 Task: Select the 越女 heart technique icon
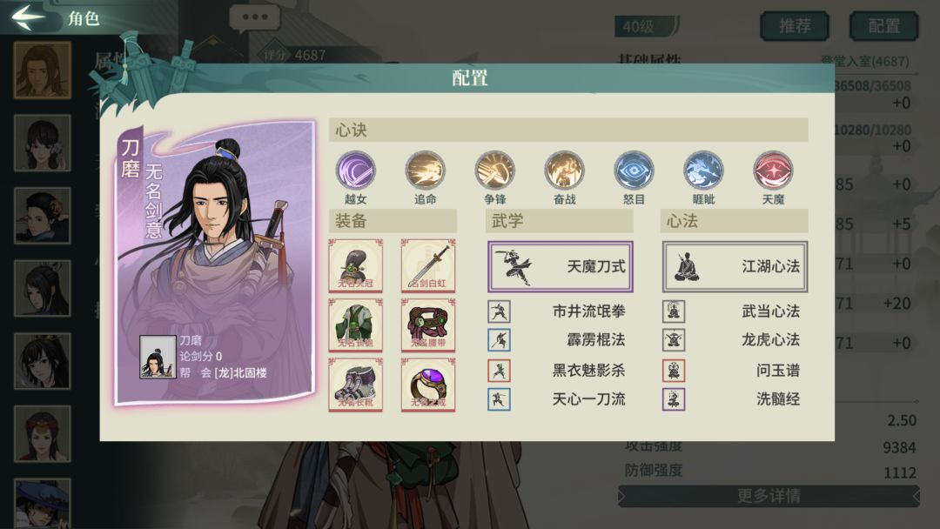[x=355, y=171]
